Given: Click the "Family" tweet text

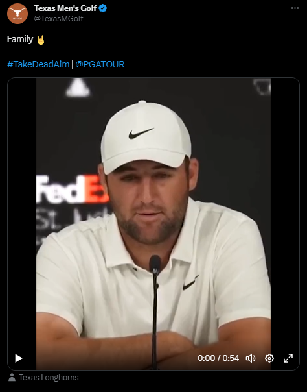Looking at the screenshot, I should [x=20, y=39].
